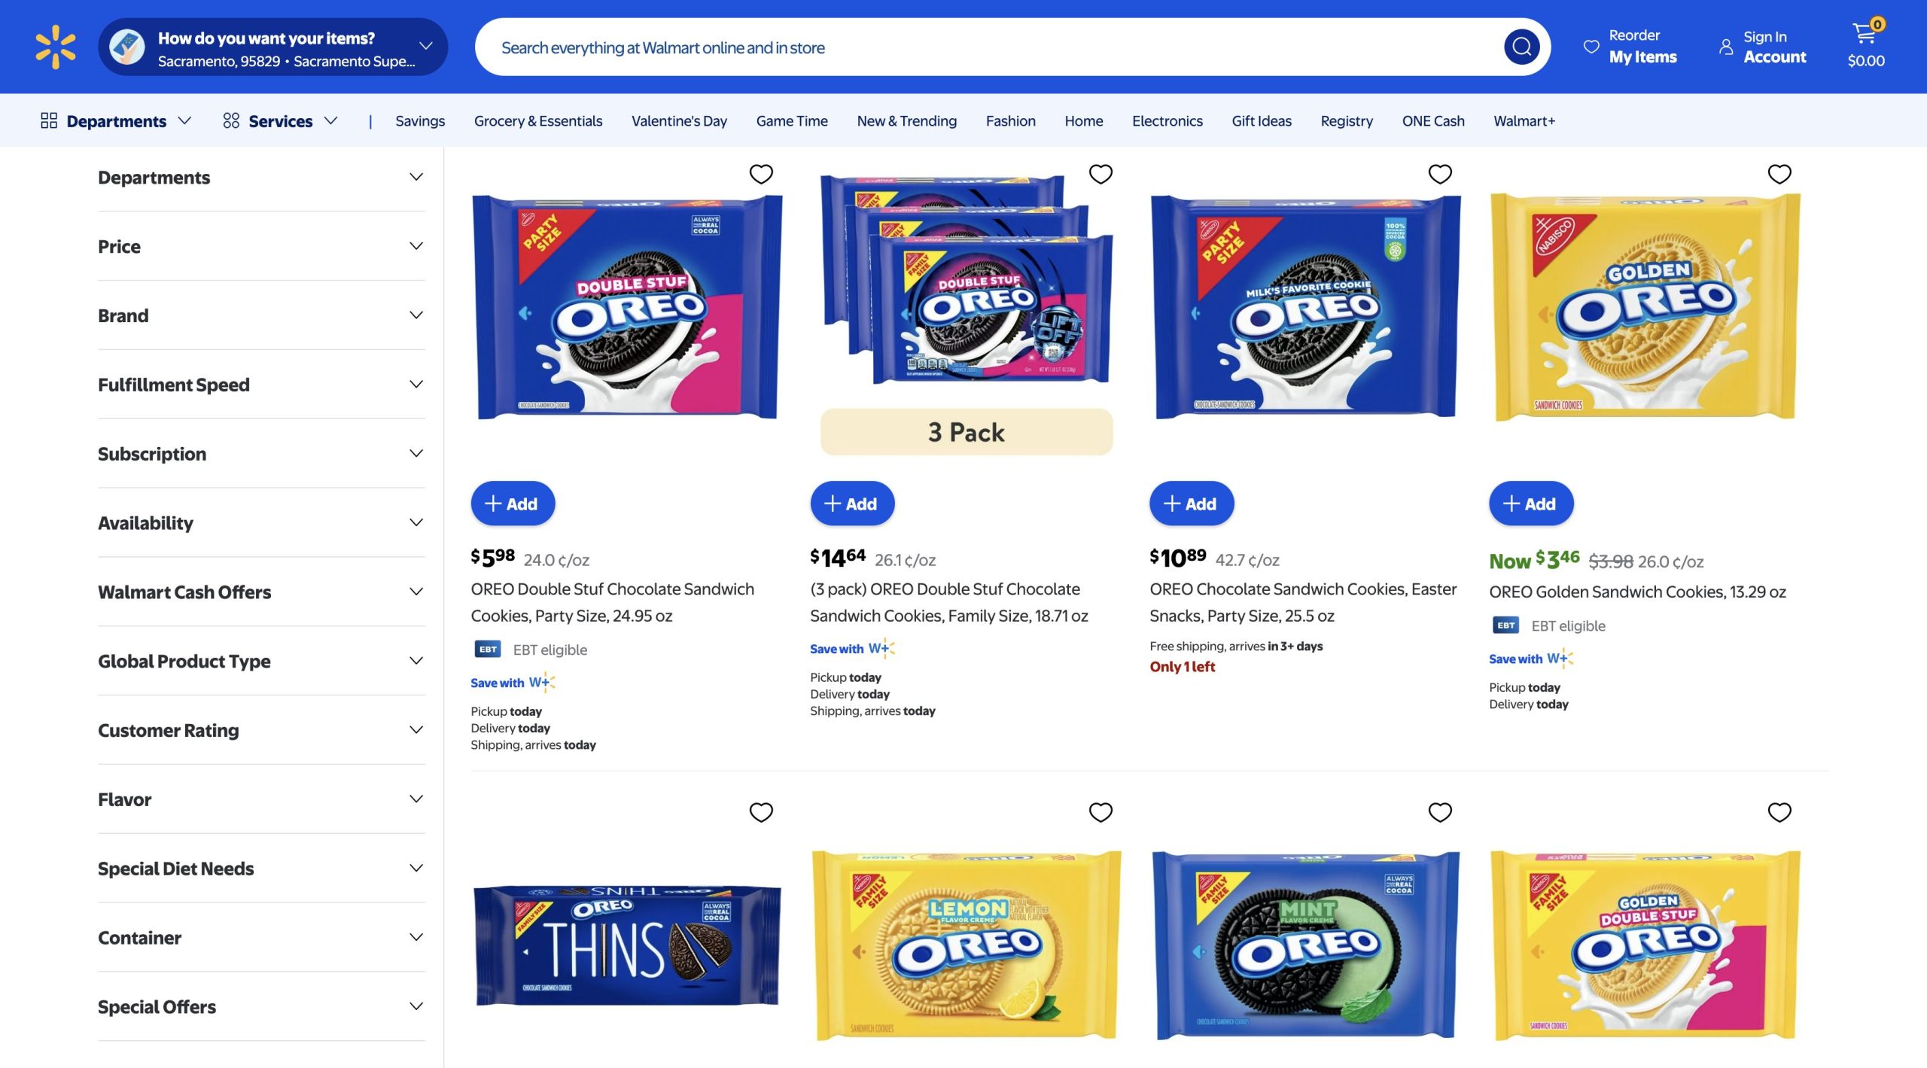Favorite the Double Stuf Party Size heart
Screen dimensions: 1927x1068
tap(761, 174)
